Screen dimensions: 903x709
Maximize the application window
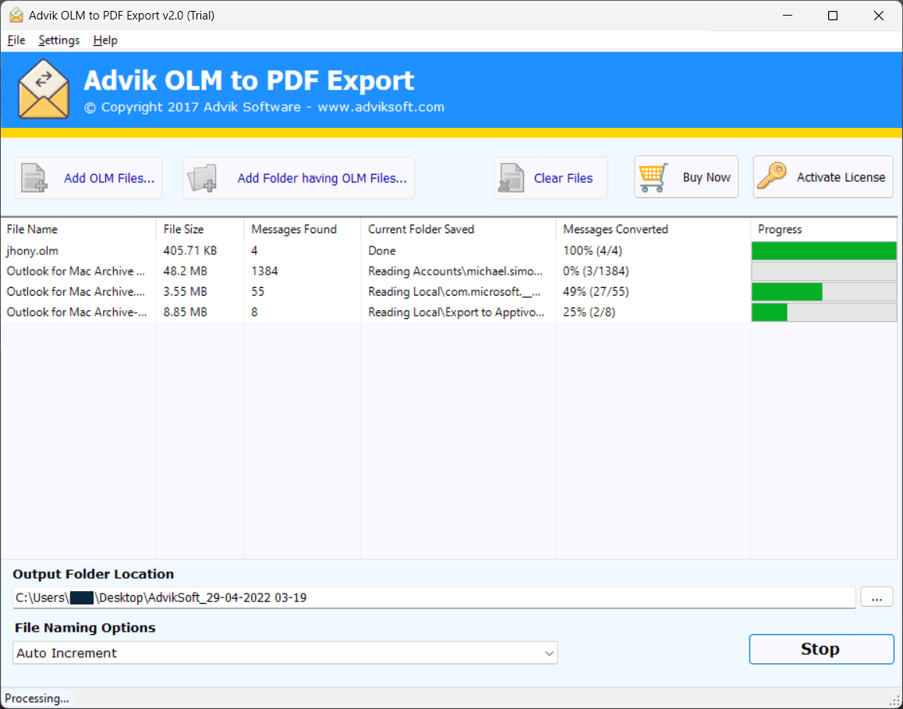tap(833, 16)
